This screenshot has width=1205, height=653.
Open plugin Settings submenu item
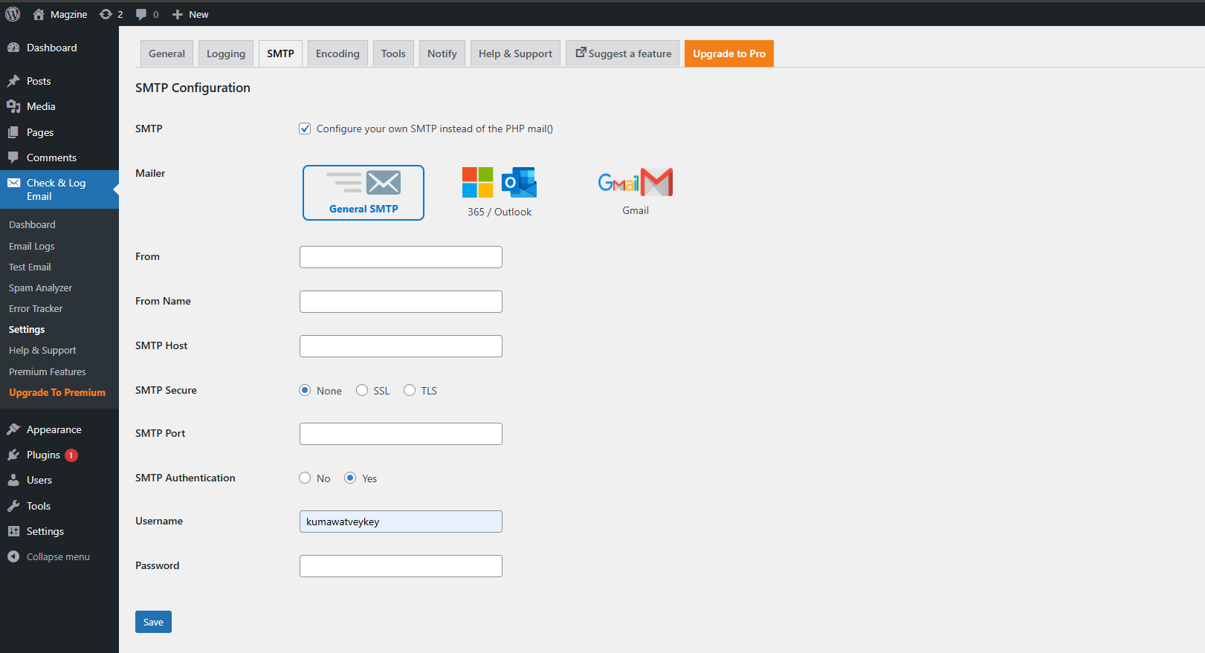[x=27, y=329]
